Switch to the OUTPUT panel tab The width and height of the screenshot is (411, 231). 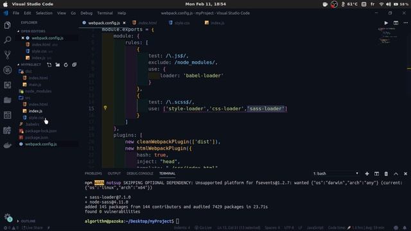(114, 174)
